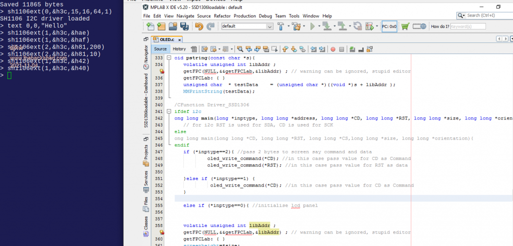The image size is (513, 246).
Task: Select the Source view button
Action: coord(160,49)
